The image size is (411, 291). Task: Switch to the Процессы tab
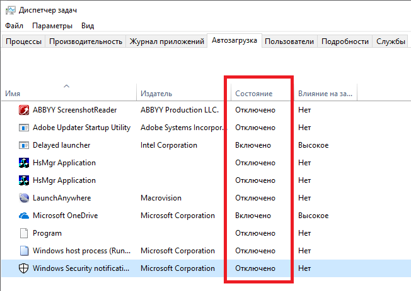[23, 41]
